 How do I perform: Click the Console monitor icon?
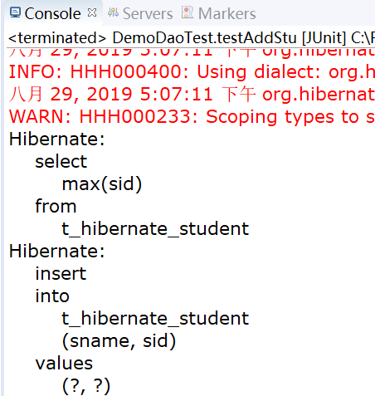point(15,12)
